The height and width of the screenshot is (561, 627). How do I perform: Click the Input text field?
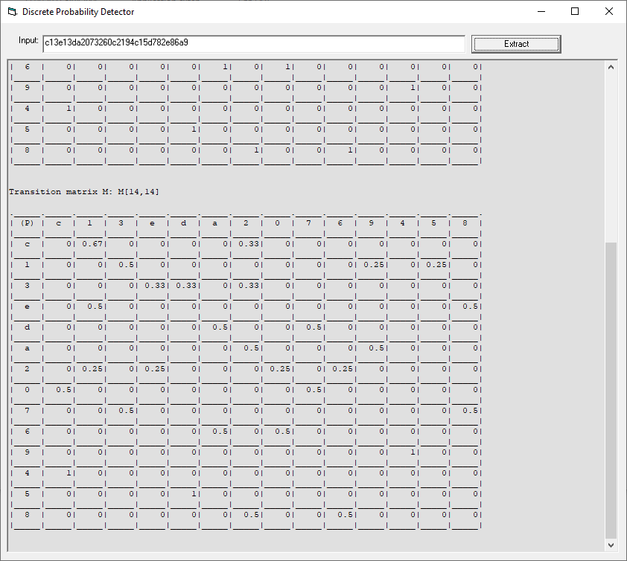(x=254, y=43)
